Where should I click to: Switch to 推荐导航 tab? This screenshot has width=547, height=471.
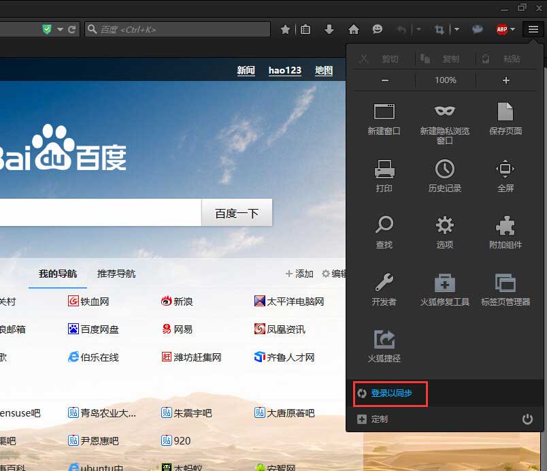(x=116, y=274)
